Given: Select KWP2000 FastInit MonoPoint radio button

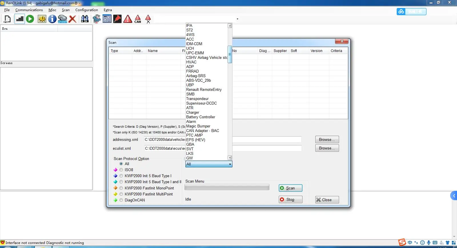Looking at the screenshot, I should pyautogui.click(x=121, y=188).
